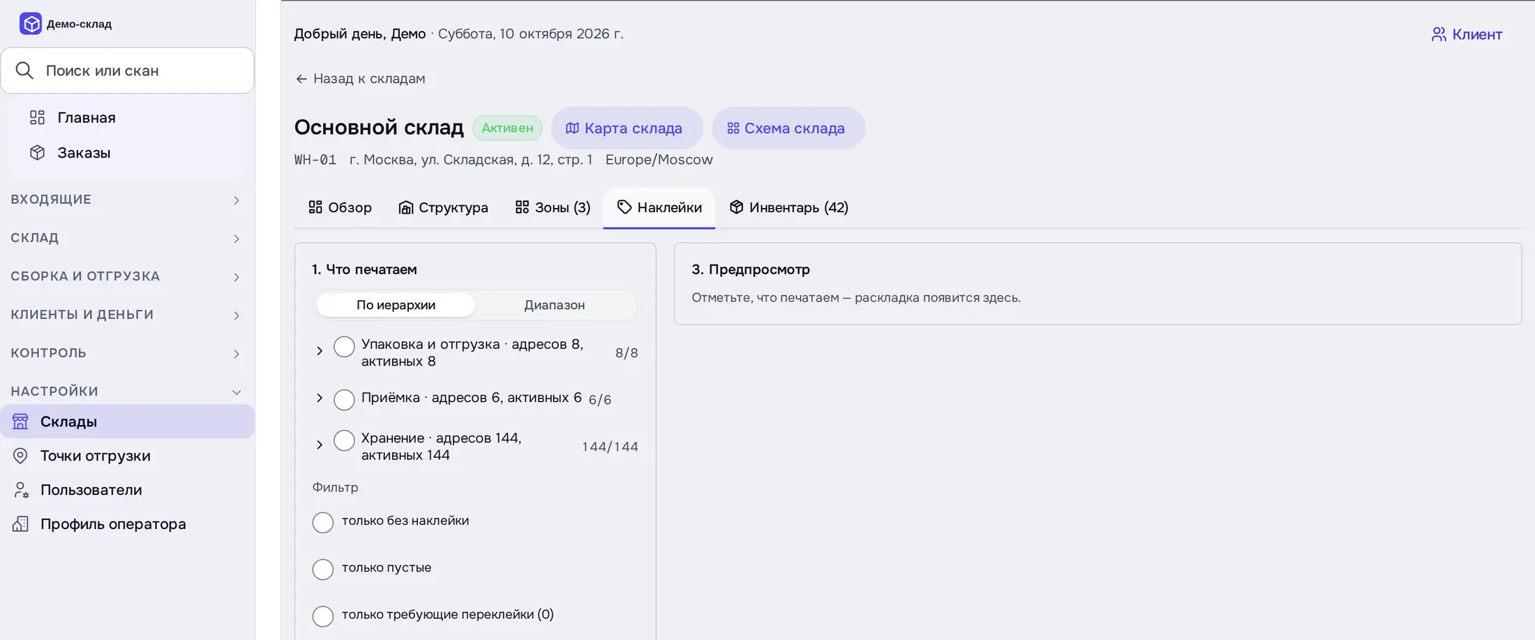The width and height of the screenshot is (1535, 640).
Task: Click the Активен status badge
Action: click(x=507, y=128)
